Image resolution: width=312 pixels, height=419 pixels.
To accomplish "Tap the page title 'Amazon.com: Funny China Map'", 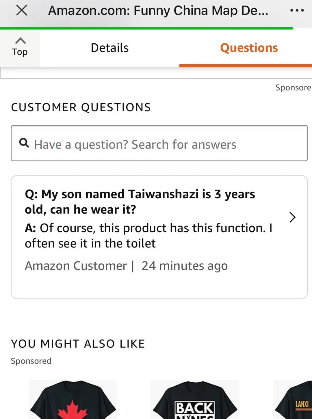I will pos(158,11).
